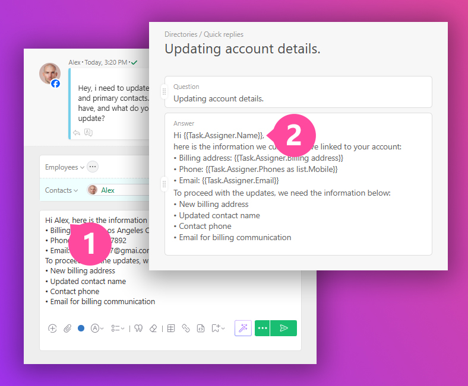
Task: Expand the Contacts selector
Action: point(62,190)
